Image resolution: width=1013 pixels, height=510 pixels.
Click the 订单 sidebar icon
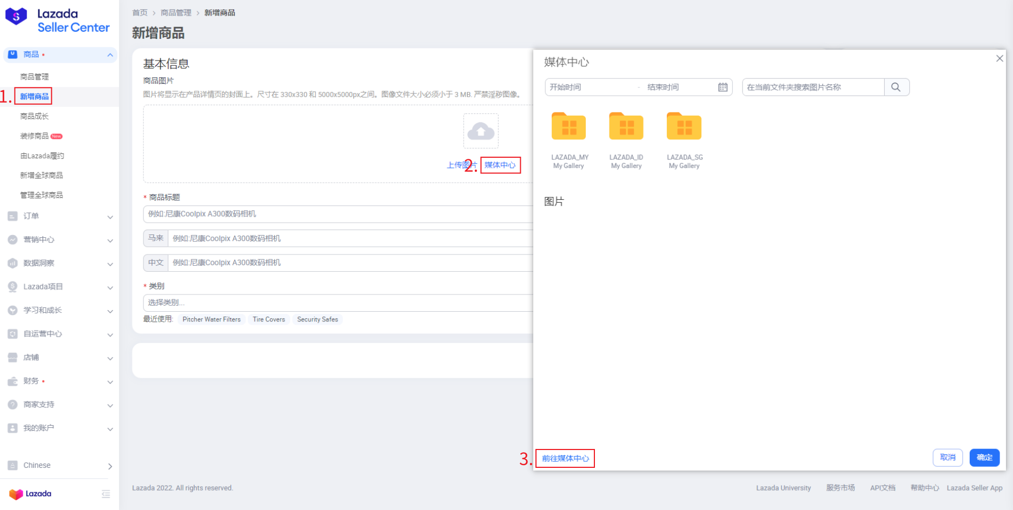(x=13, y=216)
